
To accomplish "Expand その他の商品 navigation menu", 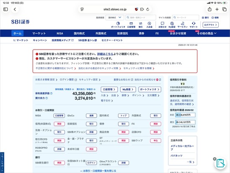I will tap(207, 33).
